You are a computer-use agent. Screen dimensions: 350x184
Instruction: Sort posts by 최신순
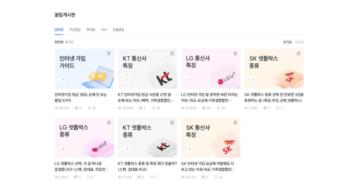pyautogui.click(x=299, y=42)
